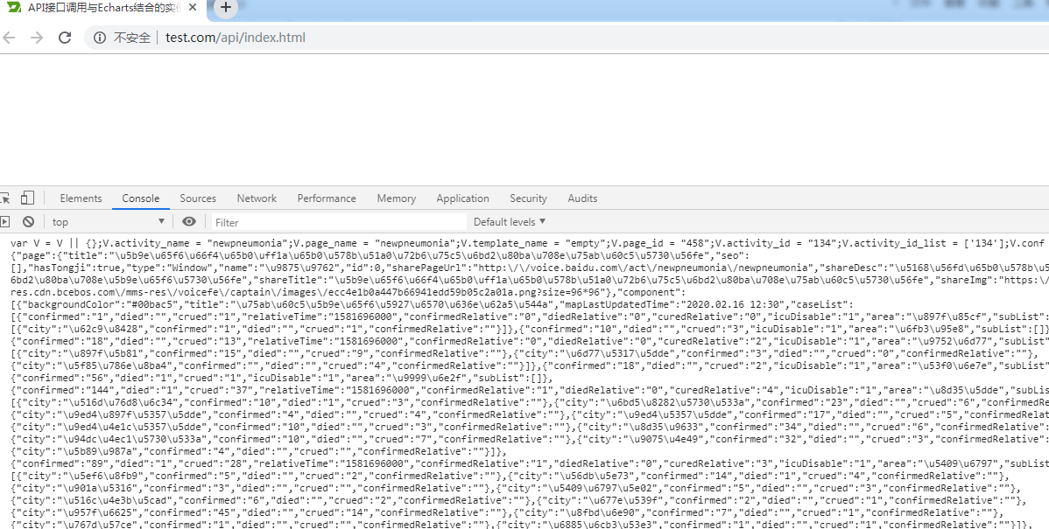Toggle device toolbar in DevTools
The width and height of the screenshot is (1049, 529).
tap(27, 198)
